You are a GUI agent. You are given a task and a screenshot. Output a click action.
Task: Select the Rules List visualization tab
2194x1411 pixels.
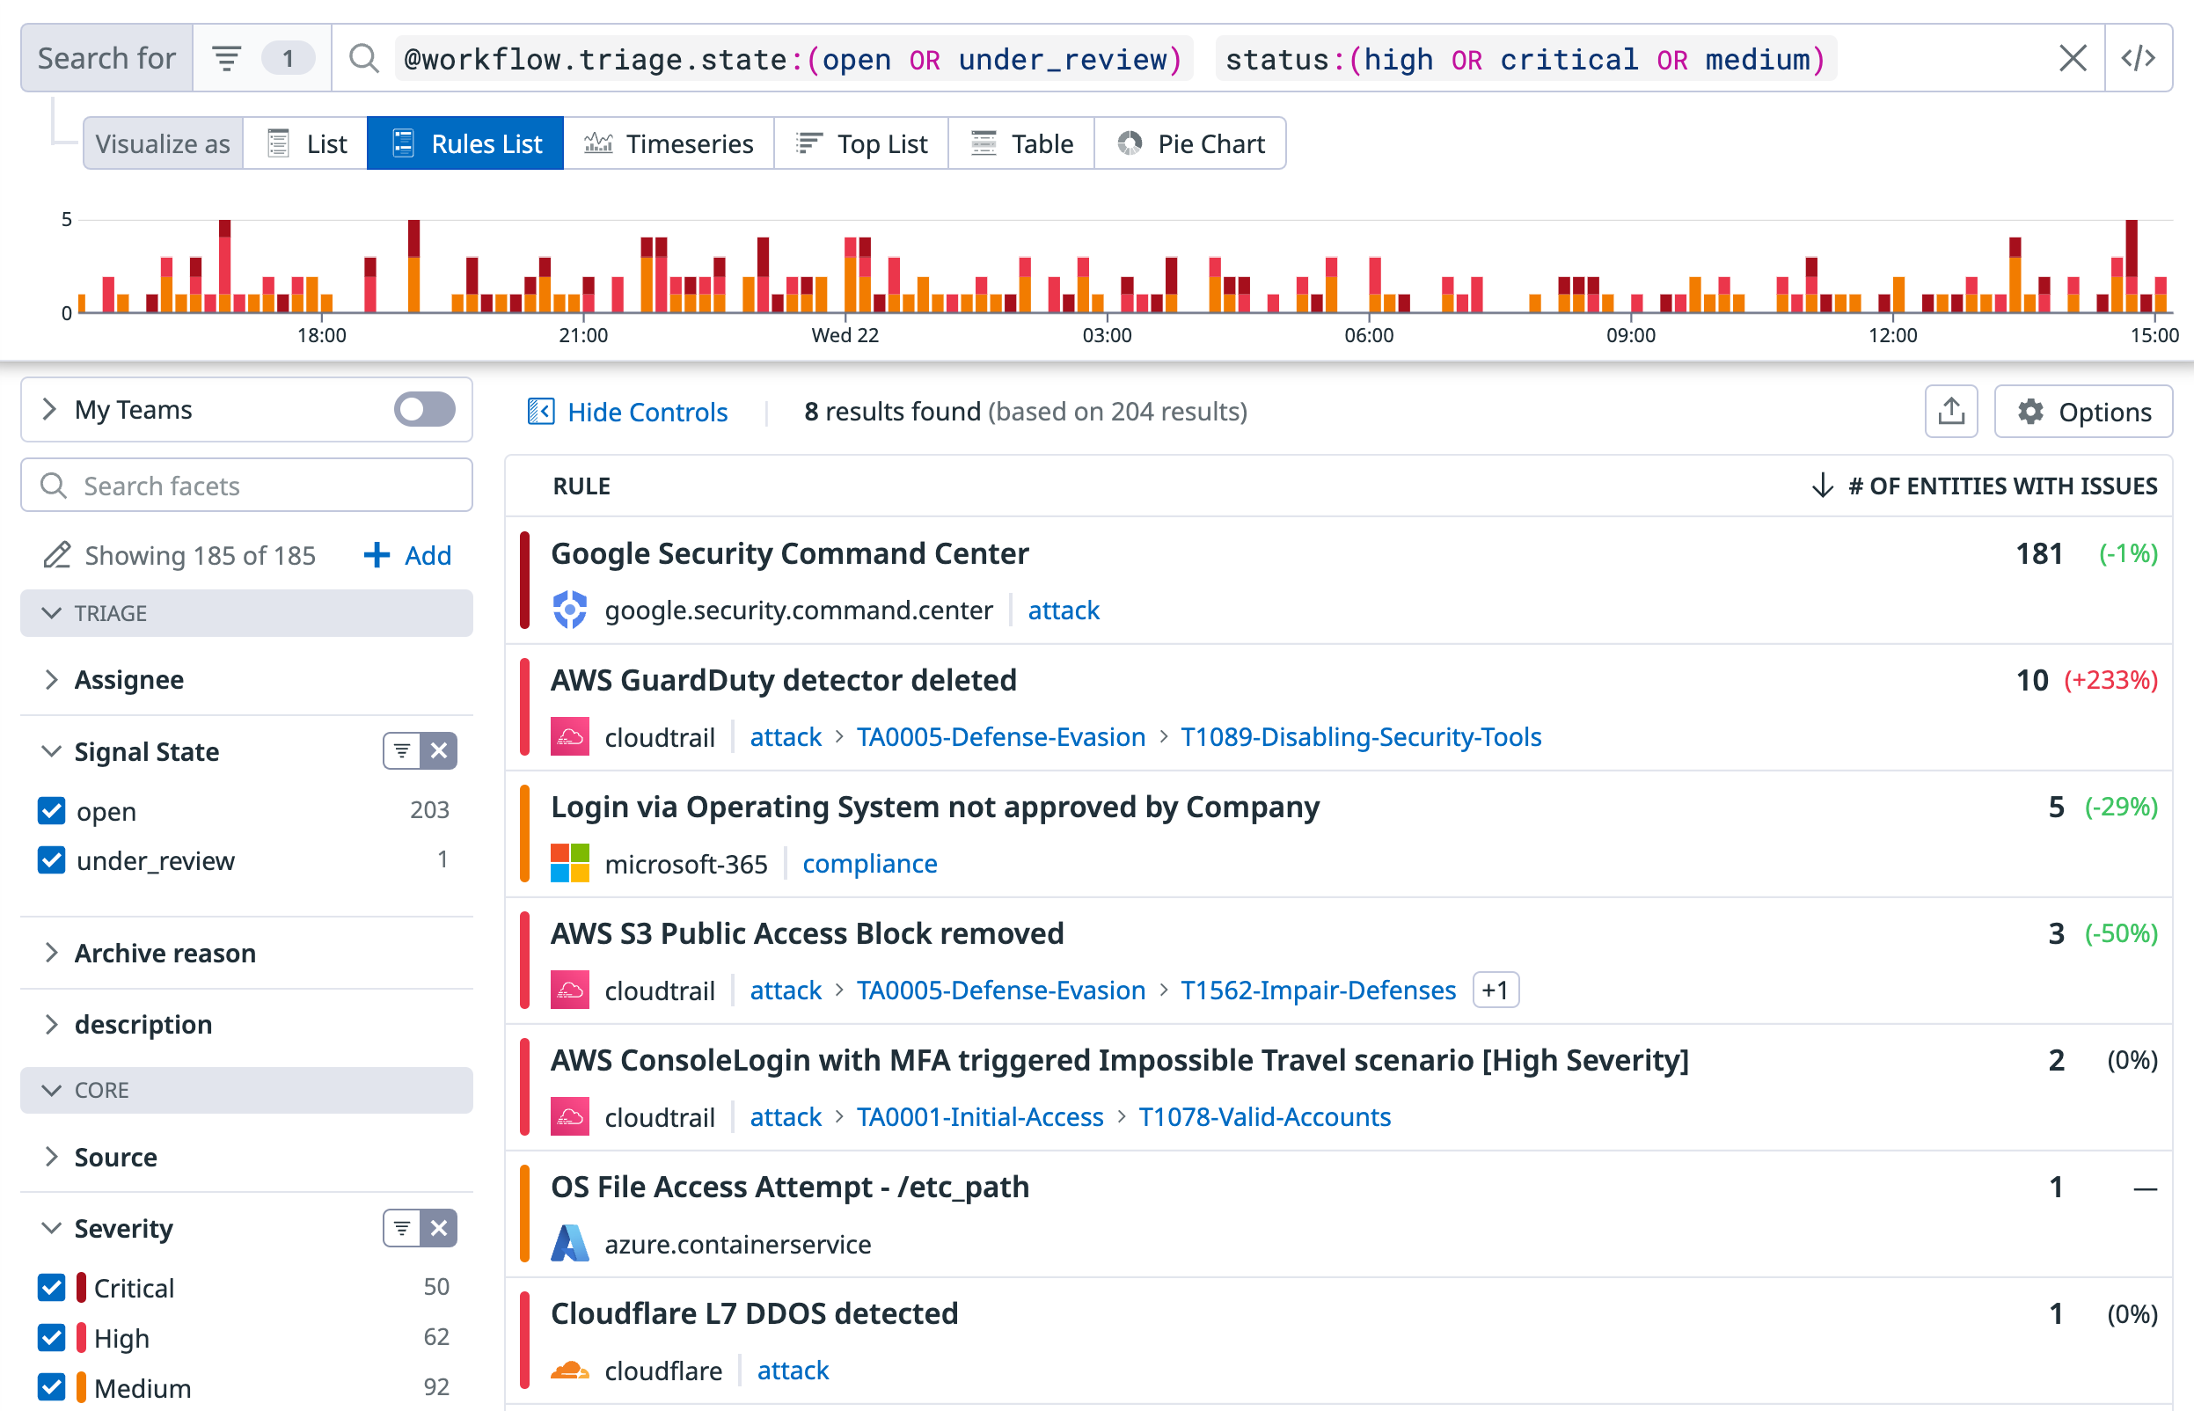coord(465,143)
